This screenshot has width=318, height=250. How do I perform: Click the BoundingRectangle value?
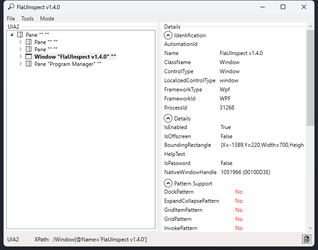[x=262, y=145]
